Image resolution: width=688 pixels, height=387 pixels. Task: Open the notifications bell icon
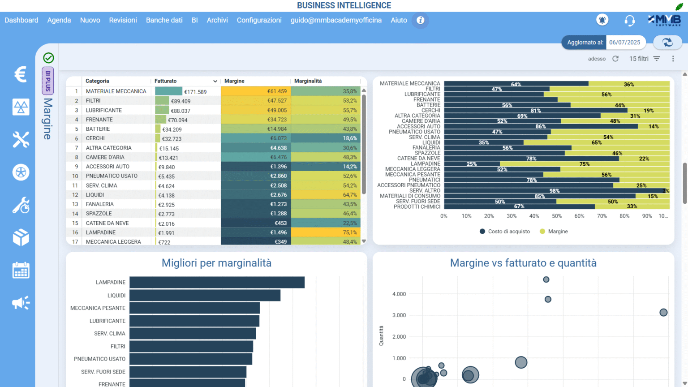click(x=602, y=20)
